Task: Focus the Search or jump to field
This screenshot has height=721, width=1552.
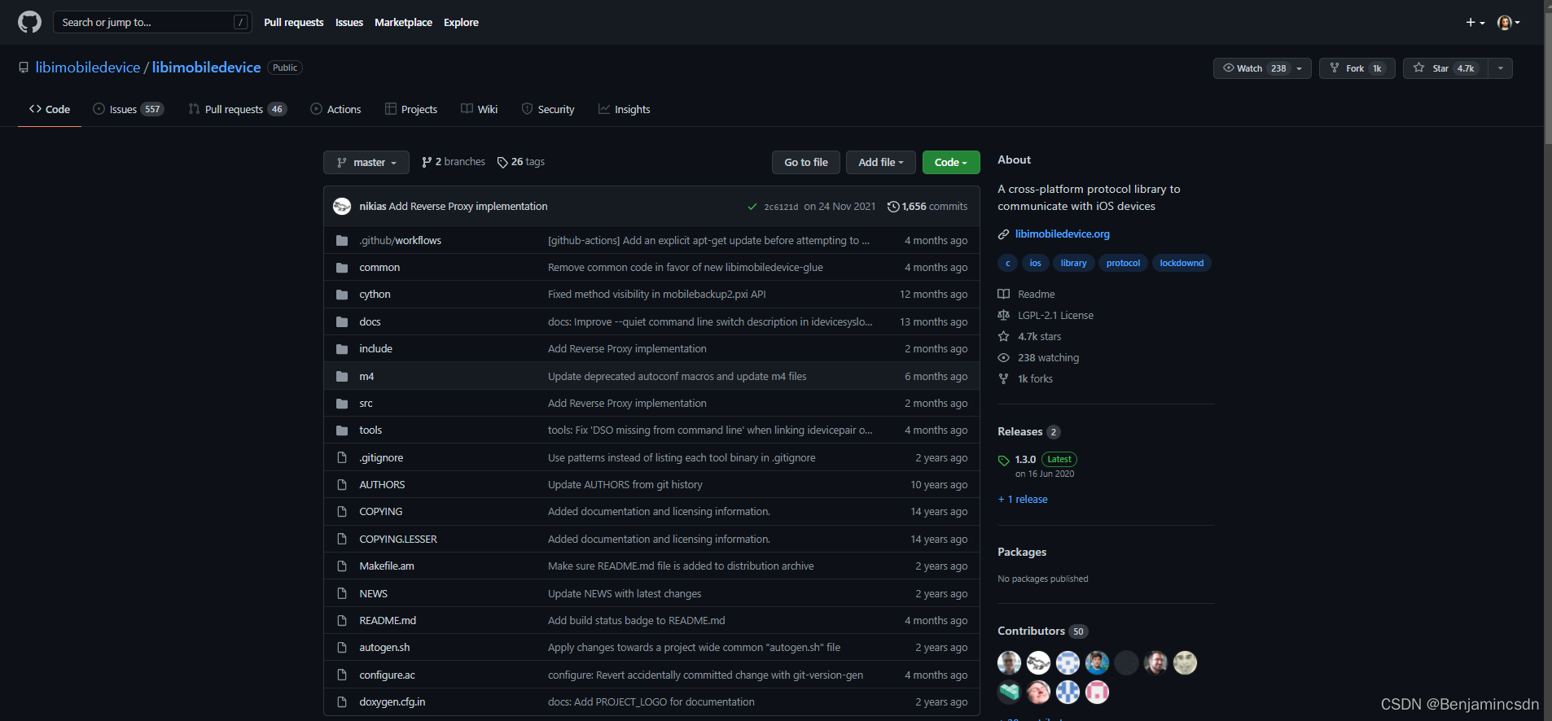Action: pos(152,22)
